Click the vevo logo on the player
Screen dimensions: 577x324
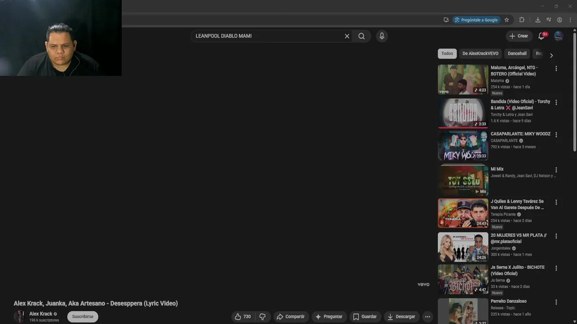tap(423, 284)
